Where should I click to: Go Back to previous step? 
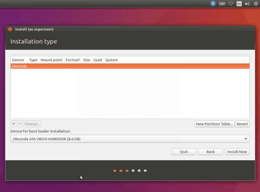211,152
